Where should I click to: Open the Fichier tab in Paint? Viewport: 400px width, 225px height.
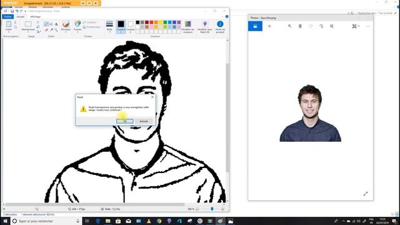point(7,17)
